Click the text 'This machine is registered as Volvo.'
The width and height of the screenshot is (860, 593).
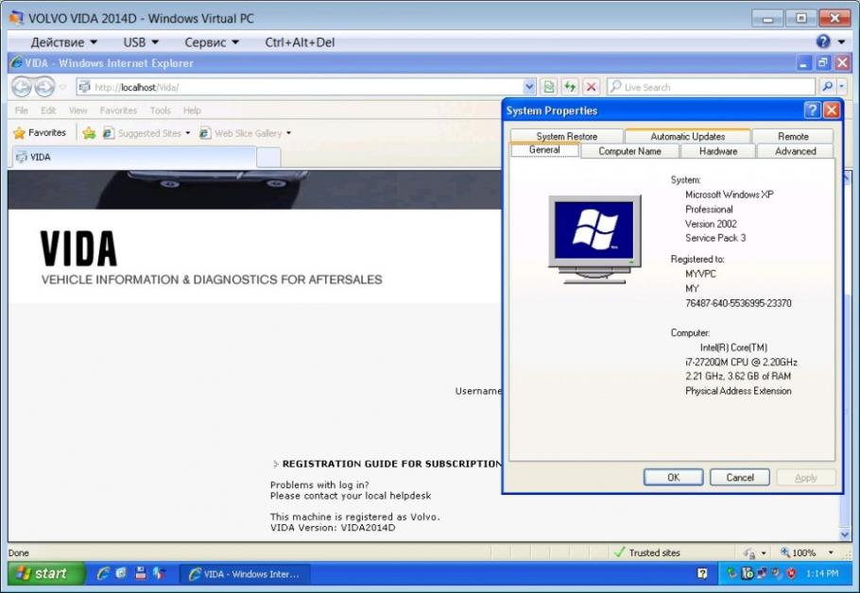click(x=354, y=517)
